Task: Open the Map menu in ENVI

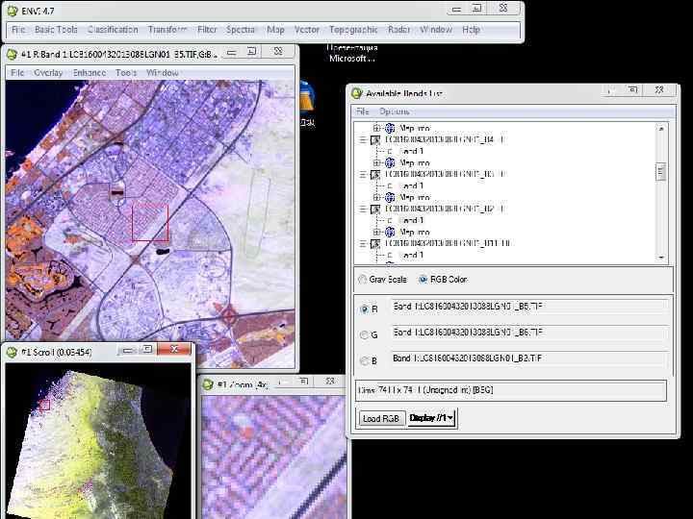Action: [275, 30]
